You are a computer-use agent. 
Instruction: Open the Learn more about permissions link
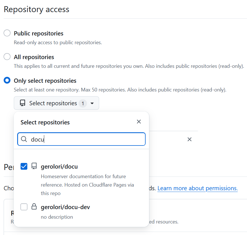coord(197,188)
